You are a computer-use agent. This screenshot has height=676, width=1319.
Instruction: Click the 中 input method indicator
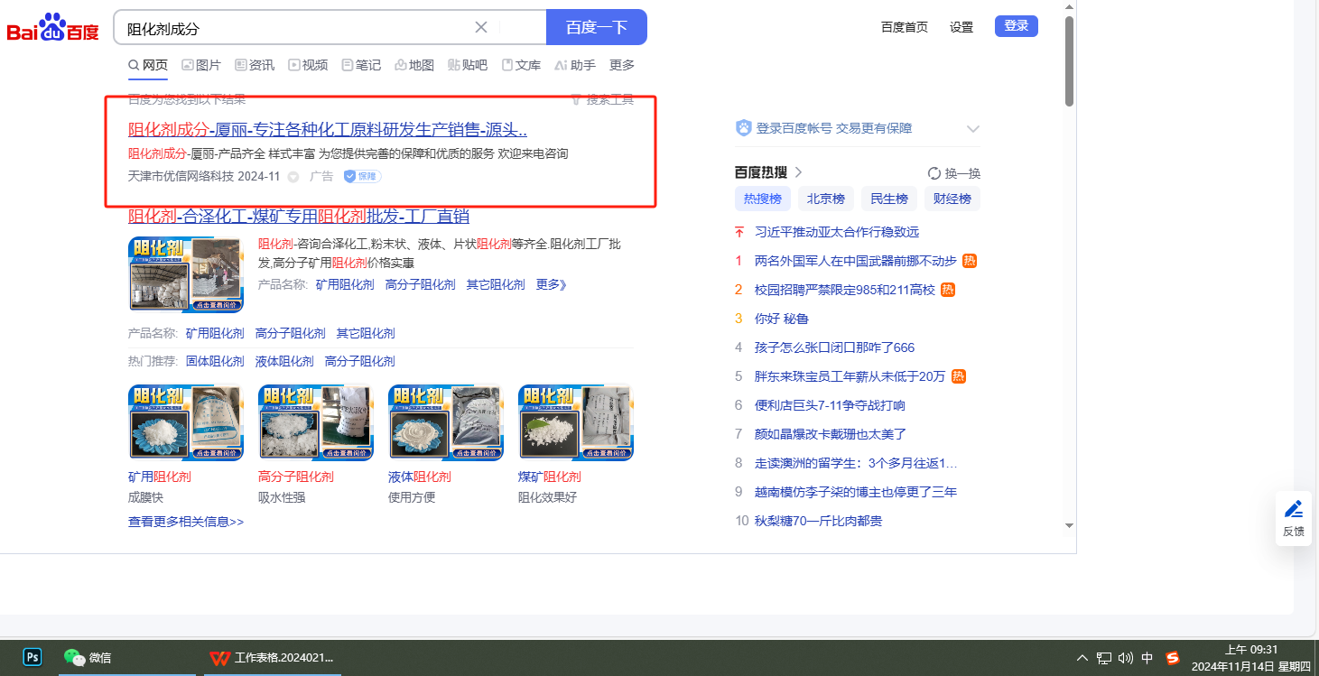[x=1147, y=658]
